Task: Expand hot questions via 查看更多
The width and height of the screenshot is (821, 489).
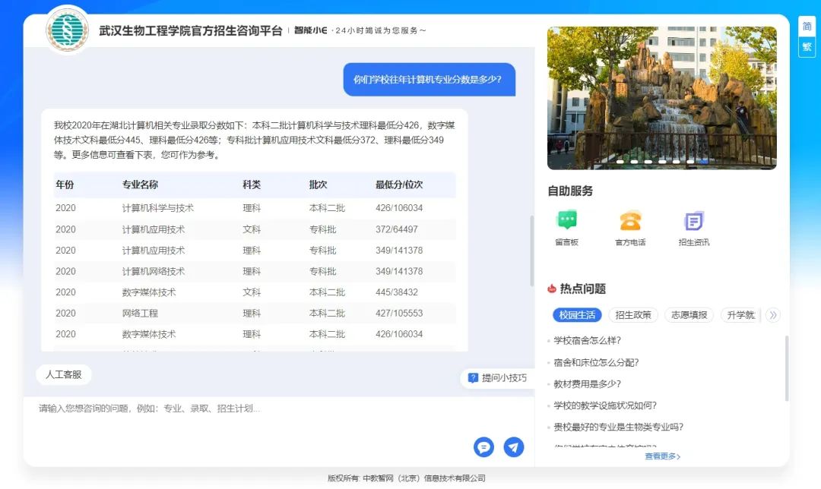Action: pyautogui.click(x=662, y=456)
